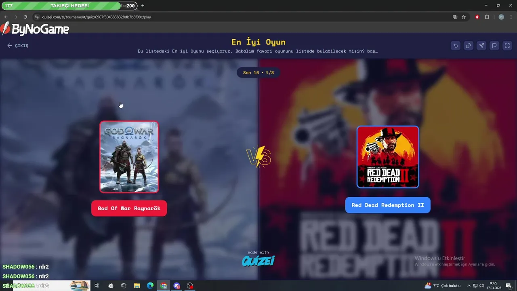Open the site information icon in address bar
This screenshot has width=517, height=291.
[37, 17]
